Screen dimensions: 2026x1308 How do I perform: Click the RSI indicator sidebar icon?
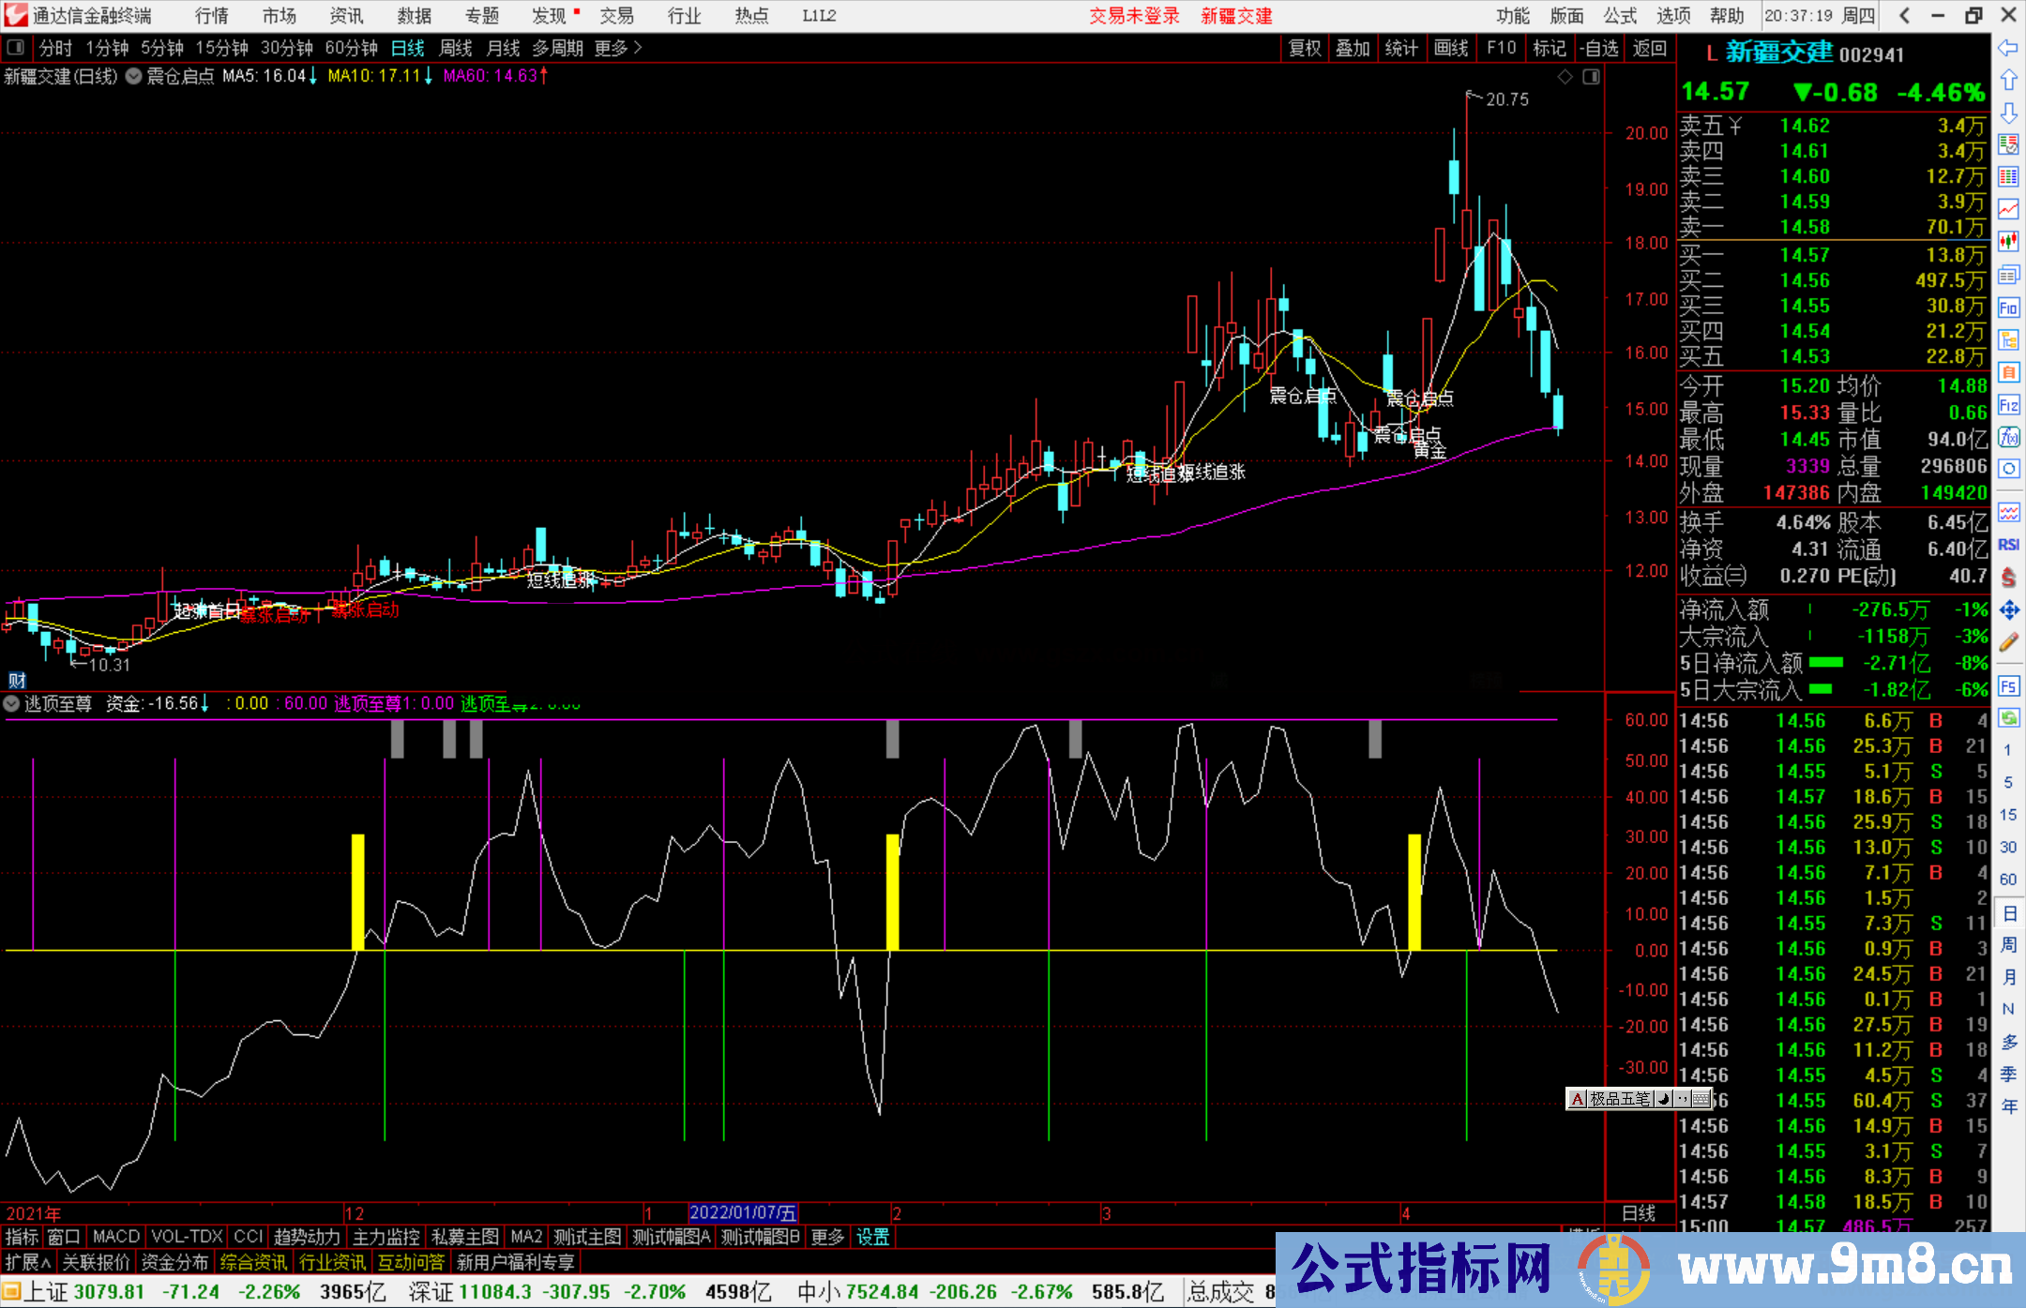pos(2008,545)
